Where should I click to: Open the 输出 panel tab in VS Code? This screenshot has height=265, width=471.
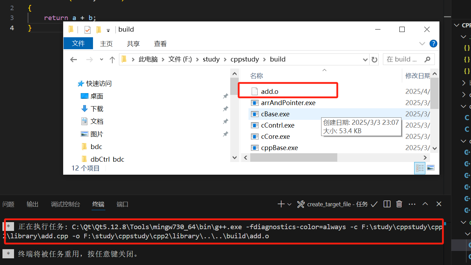click(33, 204)
